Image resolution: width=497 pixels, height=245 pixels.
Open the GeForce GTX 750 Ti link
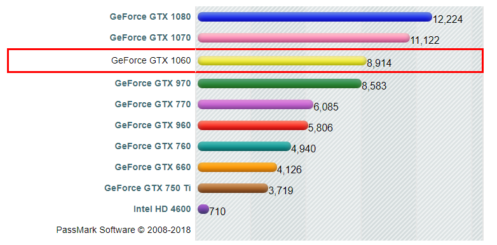click(147, 188)
